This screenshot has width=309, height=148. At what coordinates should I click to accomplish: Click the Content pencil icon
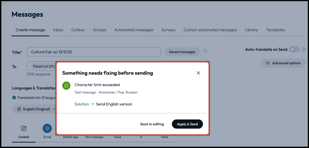(24, 128)
